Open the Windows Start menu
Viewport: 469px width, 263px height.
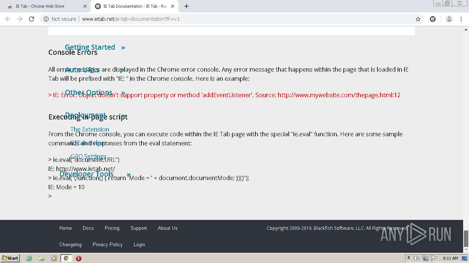coord(10,258)
